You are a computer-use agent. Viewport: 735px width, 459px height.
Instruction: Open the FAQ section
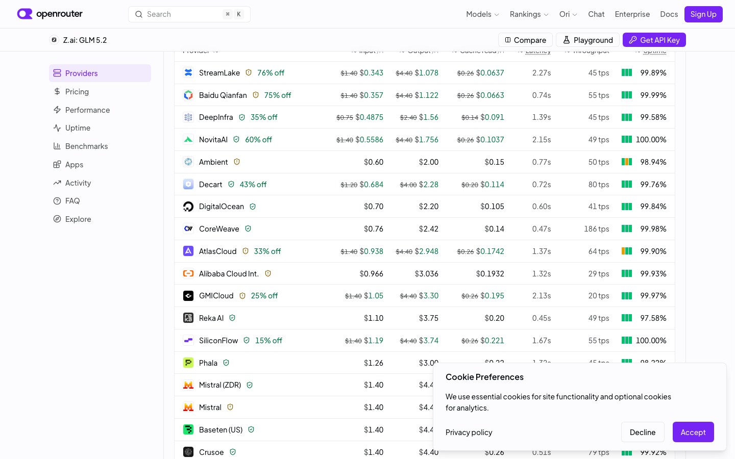pyautogui.click(x=100, y=201)
